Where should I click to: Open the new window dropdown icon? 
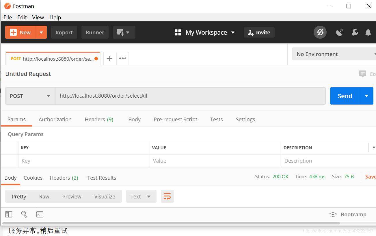pyautogui.click(x=124, y=32)
